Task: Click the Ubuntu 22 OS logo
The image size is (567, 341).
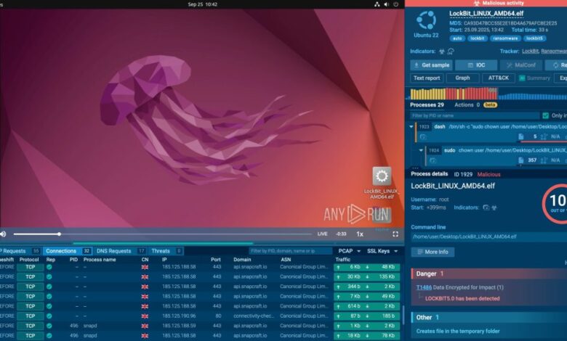Action: [x=427, y=20]
